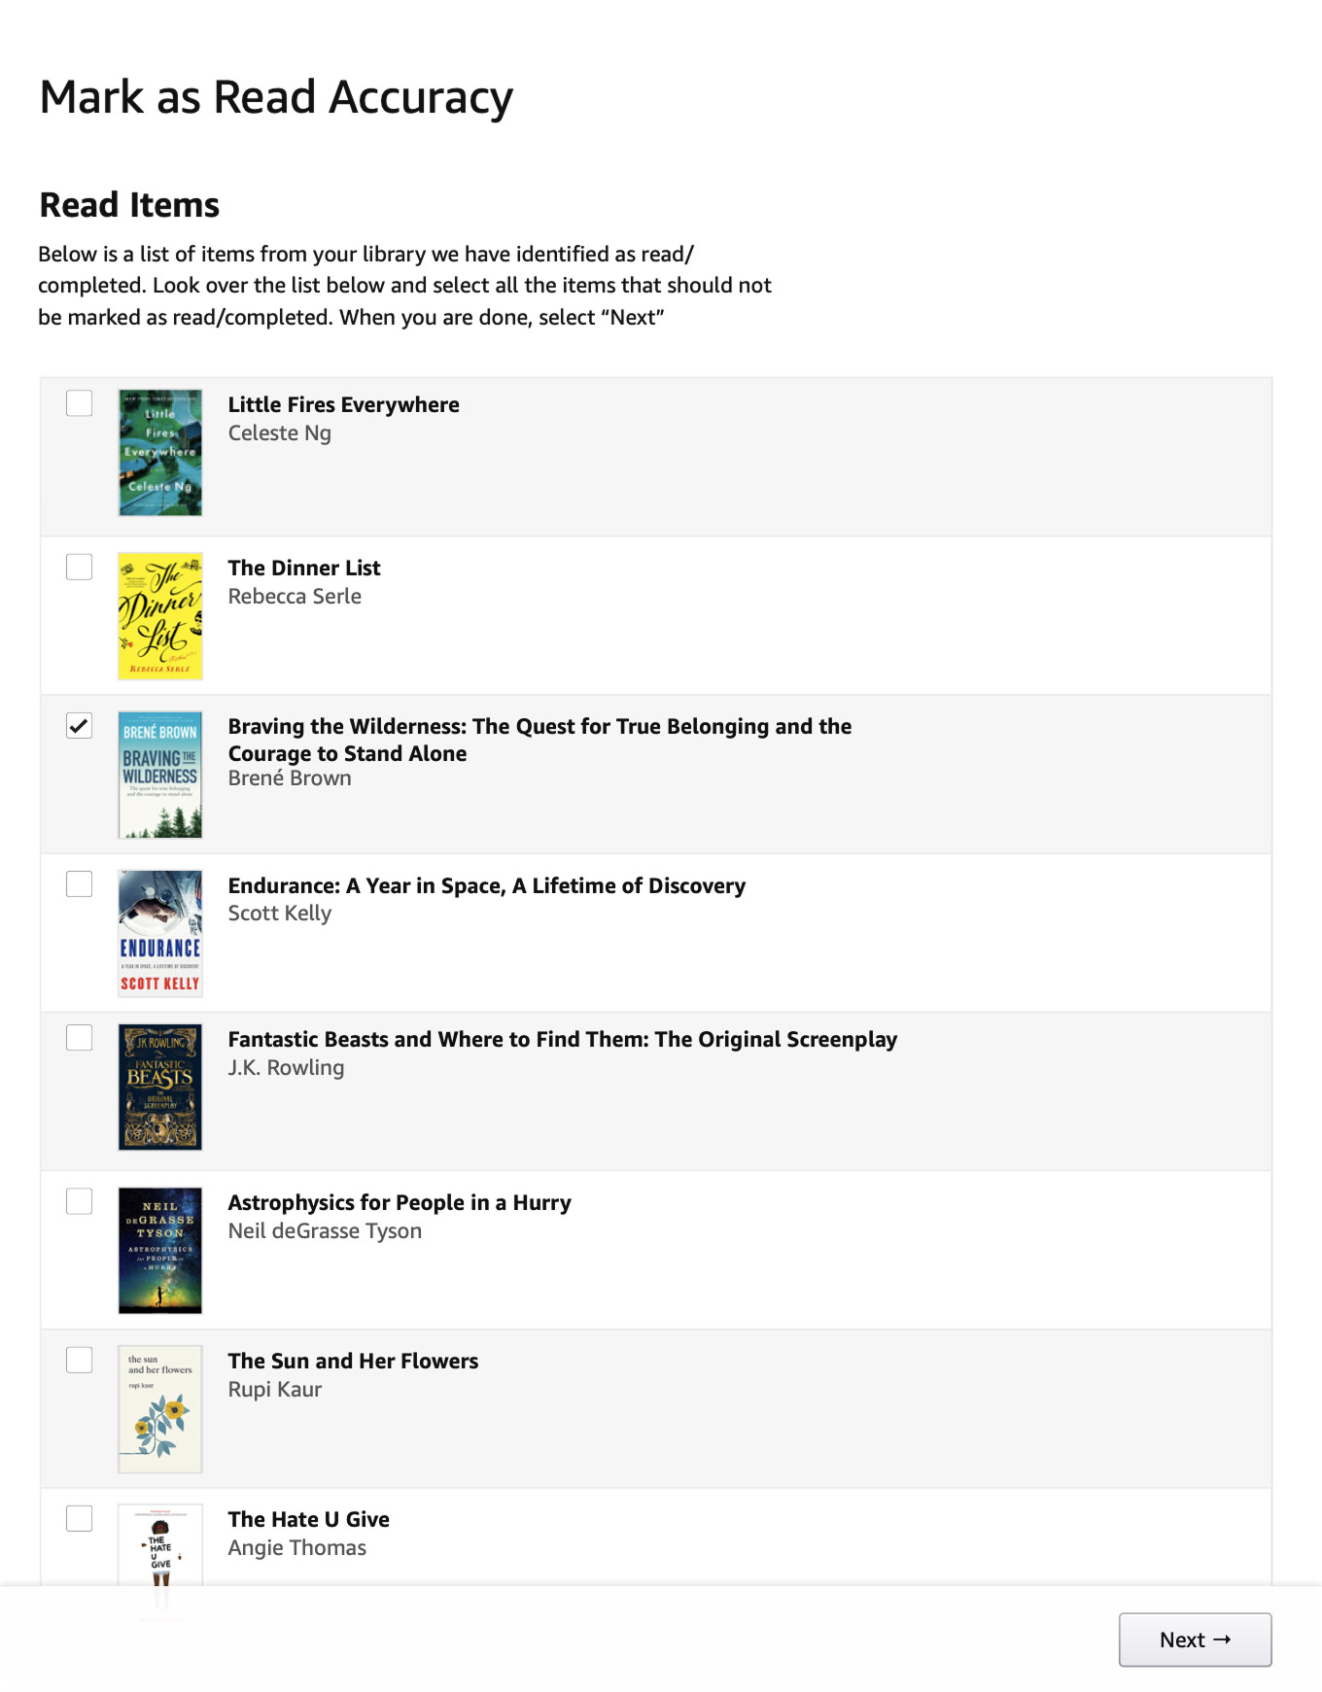This screenshot has height=1692, width=1322.
Task: Select The Hate U Give checkbox
Action: pos(79,1518)
